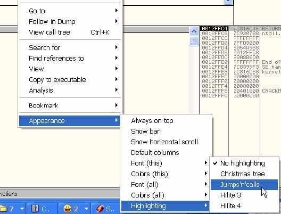Open the Go to submenu
Screen dimensions: 281x214
tap(70, 11)
